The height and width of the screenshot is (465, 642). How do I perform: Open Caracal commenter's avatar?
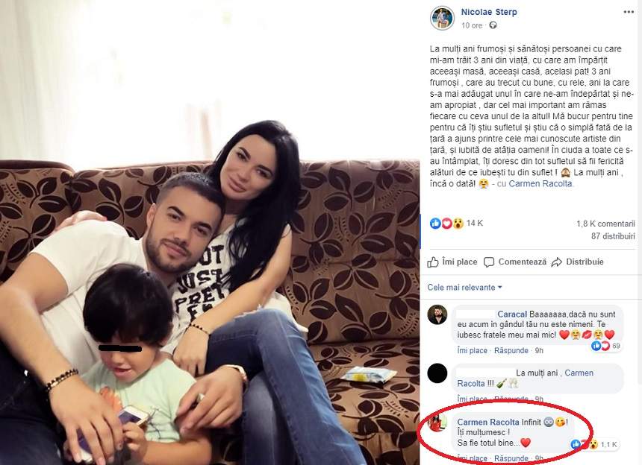[x=437, y=314]
